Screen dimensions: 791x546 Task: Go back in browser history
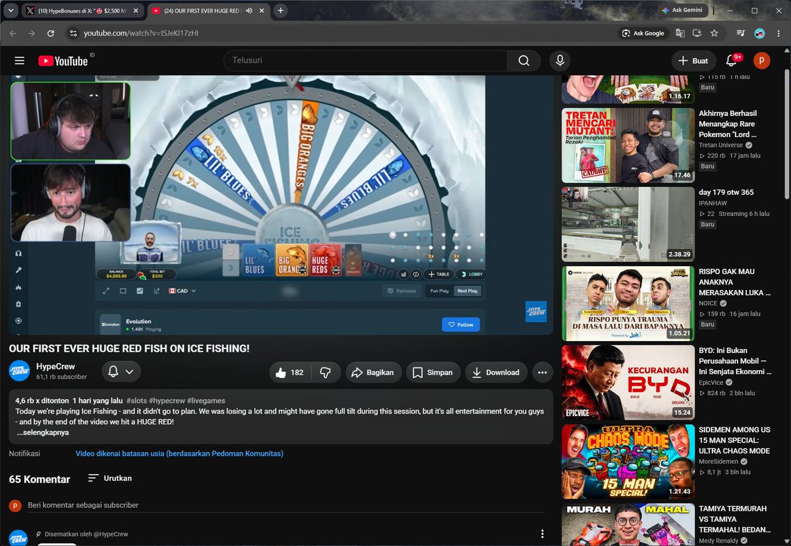click(x=13, y=33)
